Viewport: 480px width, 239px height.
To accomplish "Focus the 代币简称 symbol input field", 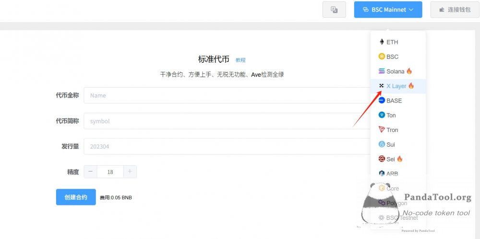I will coord(227,121).
